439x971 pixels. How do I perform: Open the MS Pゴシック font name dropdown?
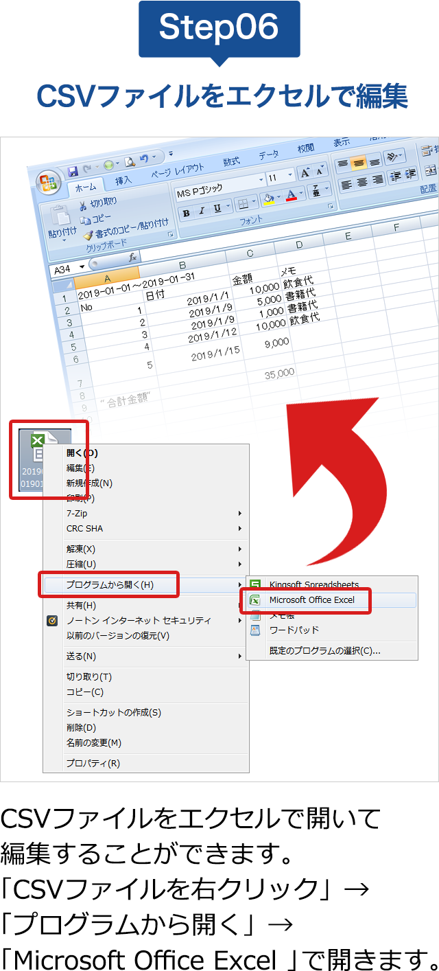pos(261,180)
